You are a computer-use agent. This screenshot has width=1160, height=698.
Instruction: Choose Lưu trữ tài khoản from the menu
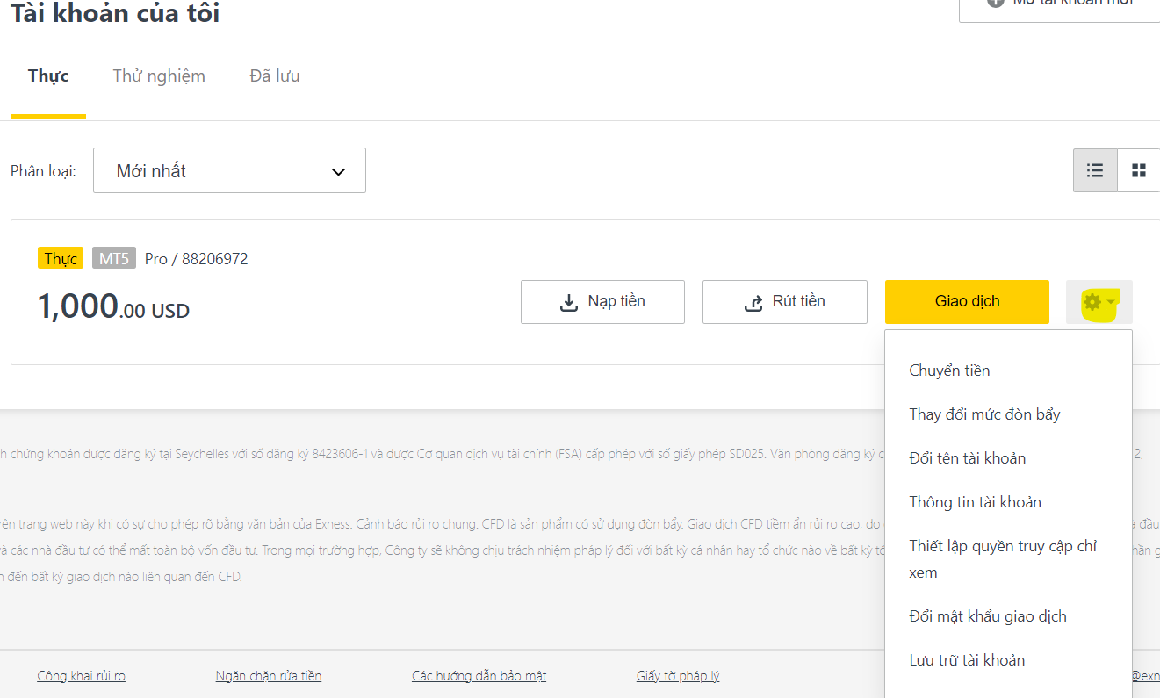pyautogui.click(x=967, y=660)
